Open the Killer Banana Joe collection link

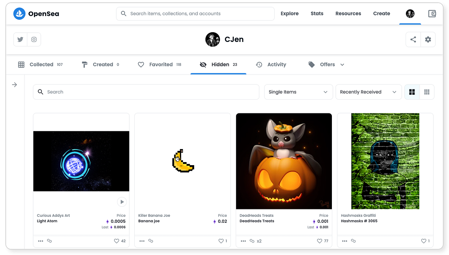click(x=154, y=216)
